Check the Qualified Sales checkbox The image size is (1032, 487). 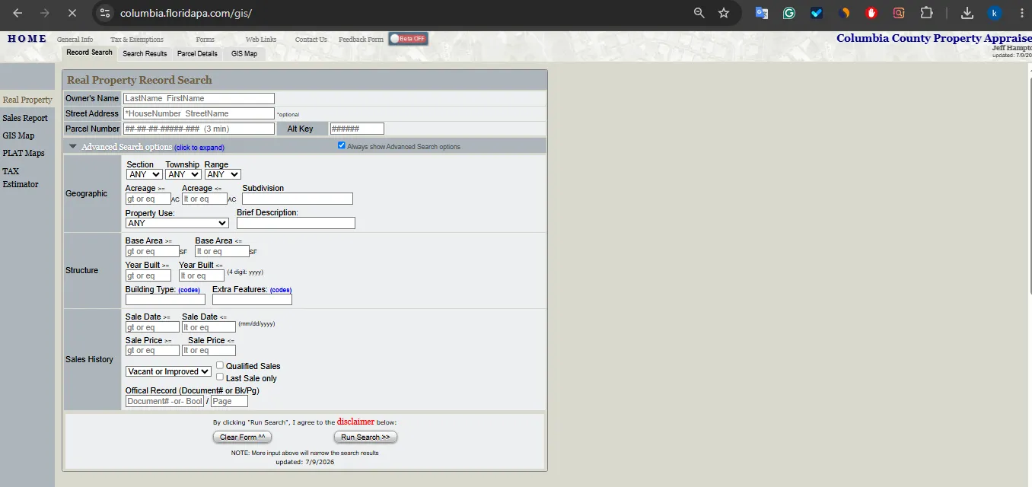click(x=220, y=365)
